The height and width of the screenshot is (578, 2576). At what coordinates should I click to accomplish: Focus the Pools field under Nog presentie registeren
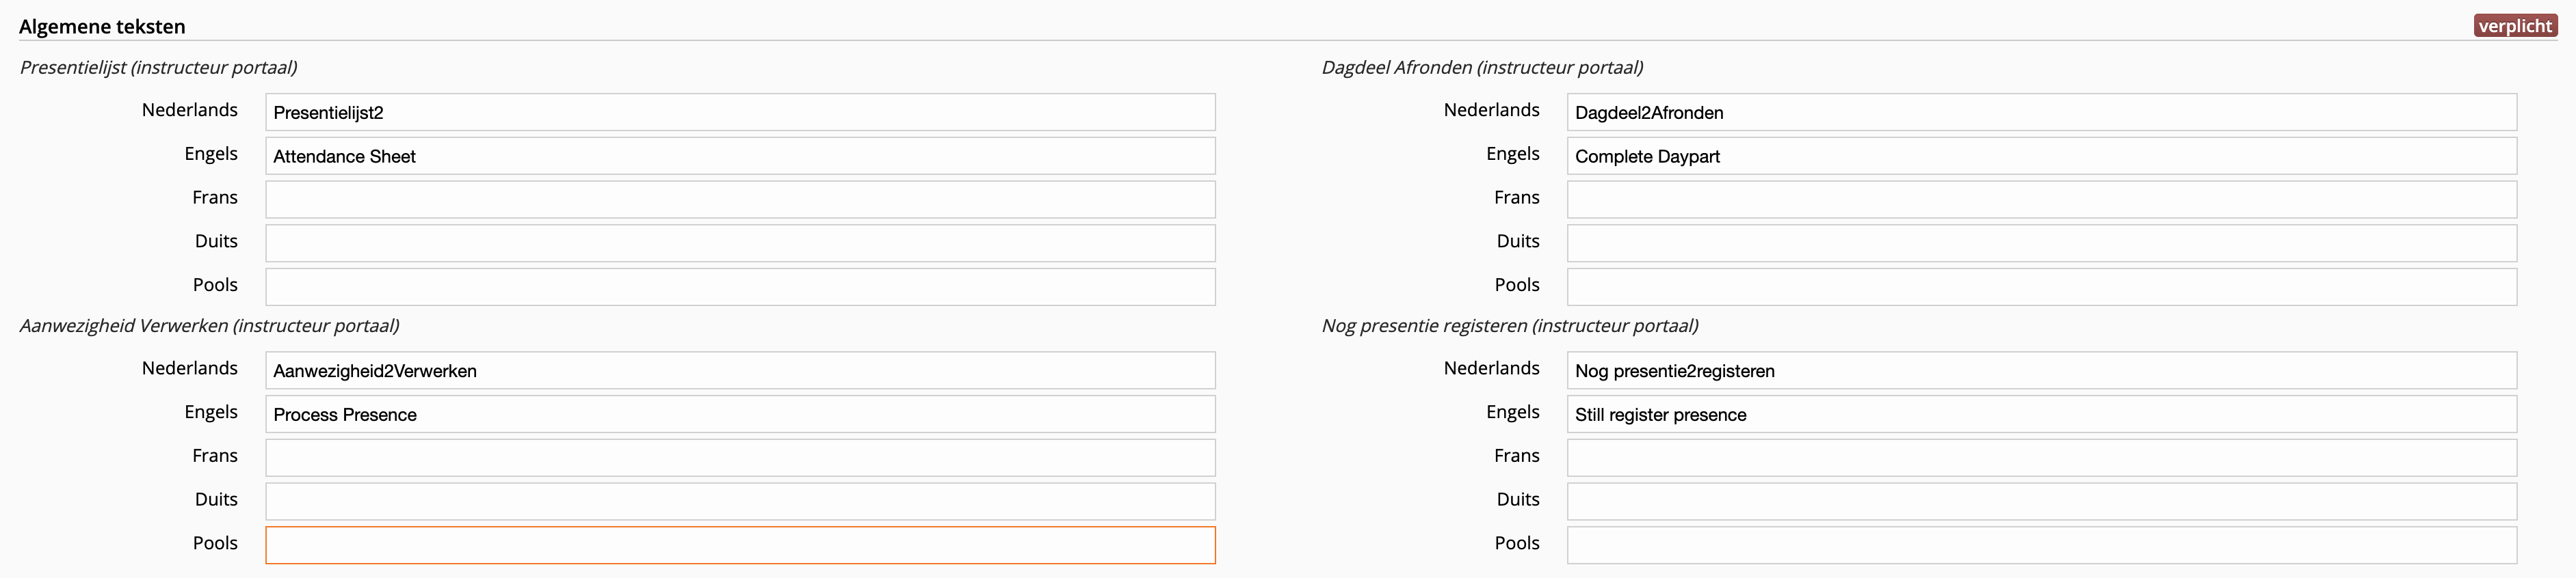[x=2041, y=545]
